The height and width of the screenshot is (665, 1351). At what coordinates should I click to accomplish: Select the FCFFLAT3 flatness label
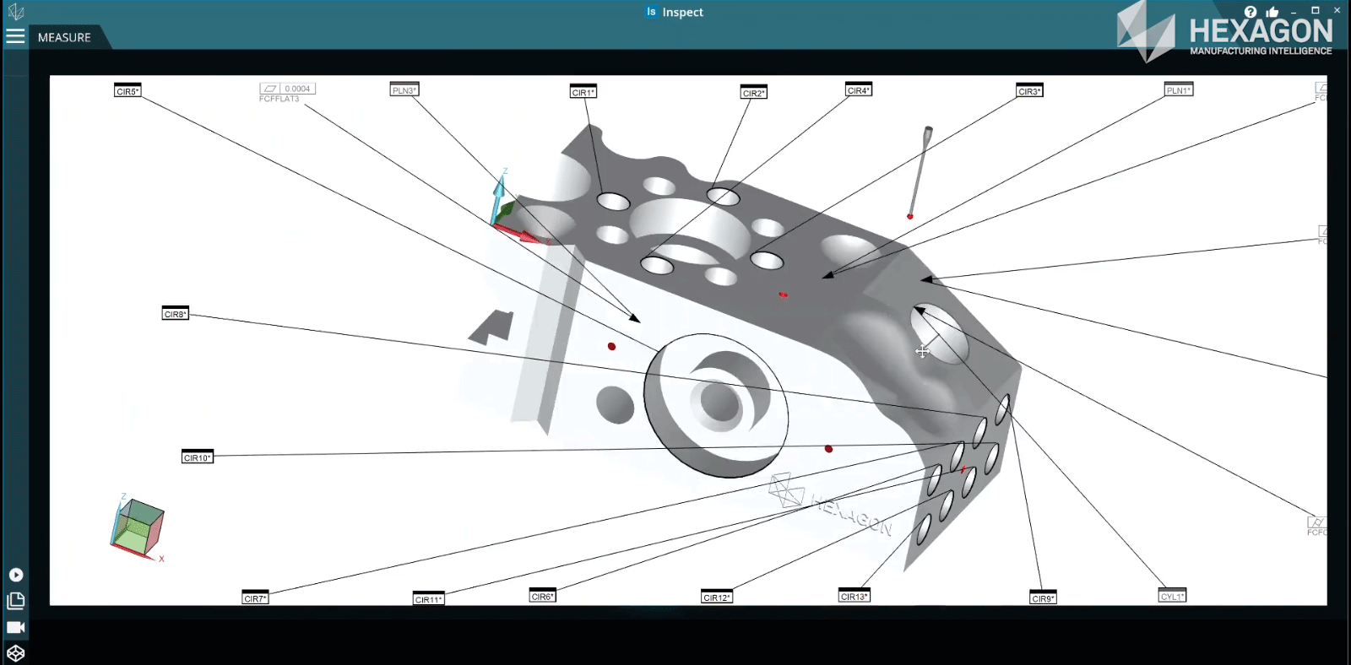click(287, 92)
